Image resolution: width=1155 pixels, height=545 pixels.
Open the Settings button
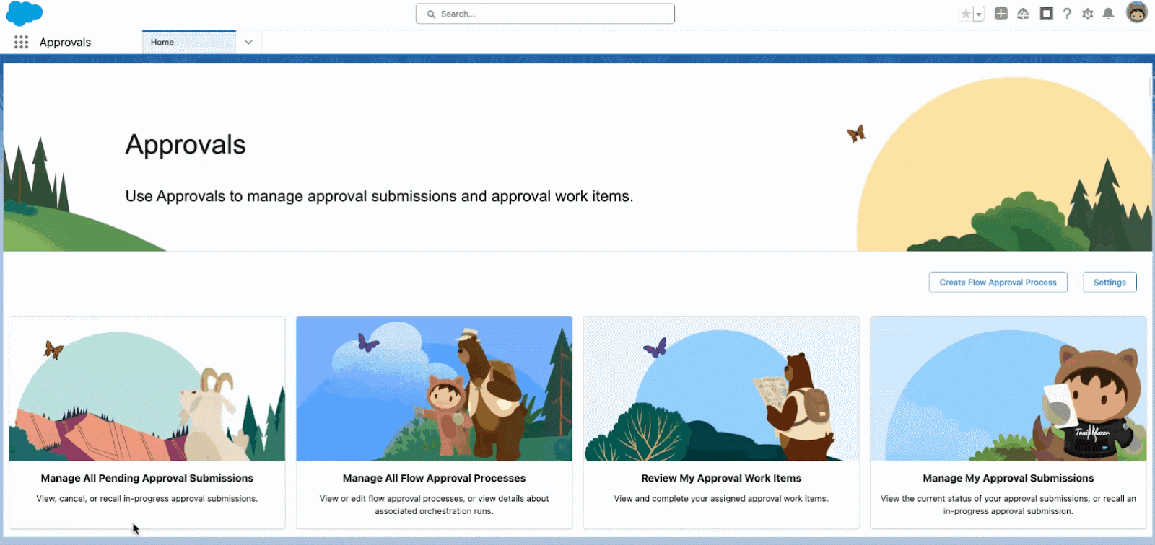point(1110,283)
